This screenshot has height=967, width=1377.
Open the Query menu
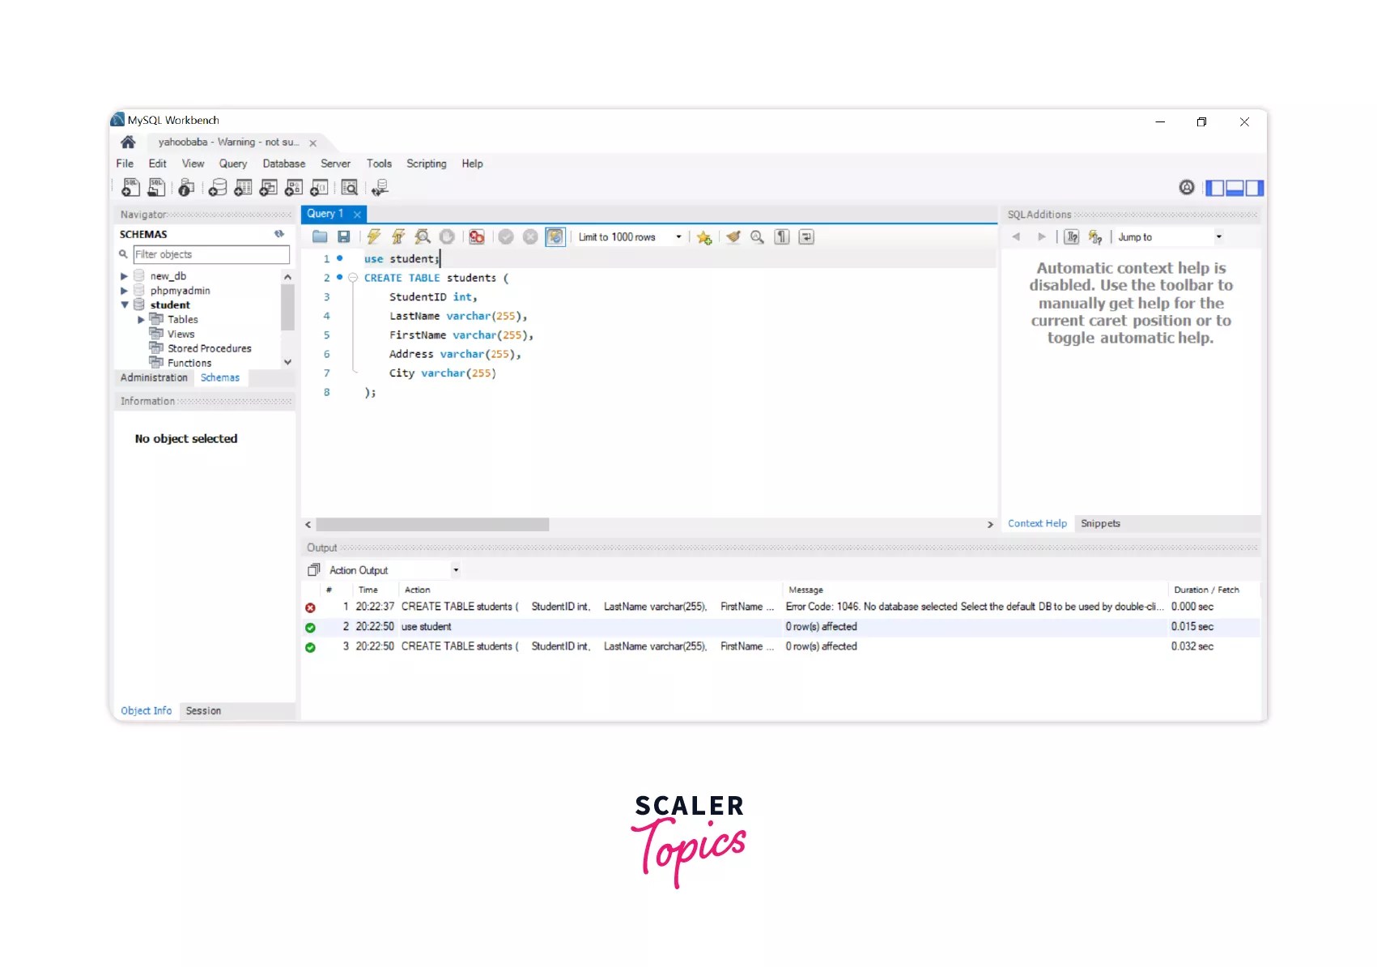pos(232,163)
